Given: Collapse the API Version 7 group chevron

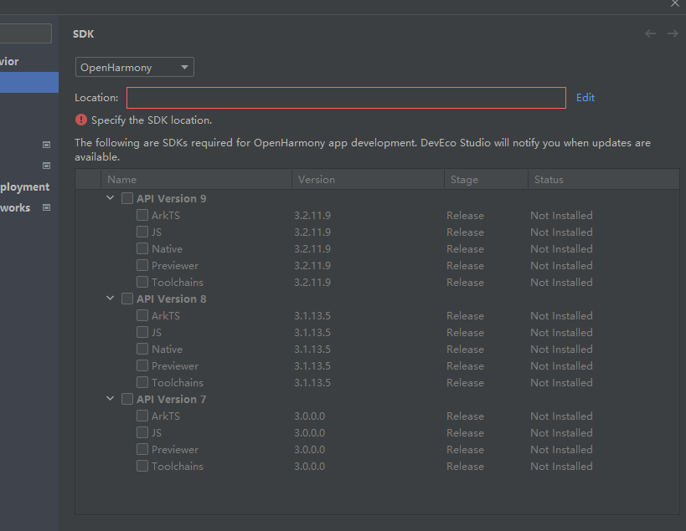Looking at the screenshot, I should [111, 400].
